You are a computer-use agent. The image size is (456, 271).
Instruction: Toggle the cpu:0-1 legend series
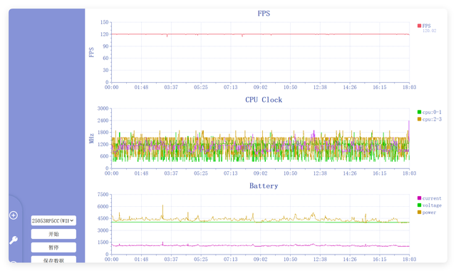pyautogui.click(x=429, y=112)
